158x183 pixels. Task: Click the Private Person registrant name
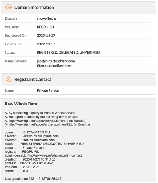click(48, 90)
